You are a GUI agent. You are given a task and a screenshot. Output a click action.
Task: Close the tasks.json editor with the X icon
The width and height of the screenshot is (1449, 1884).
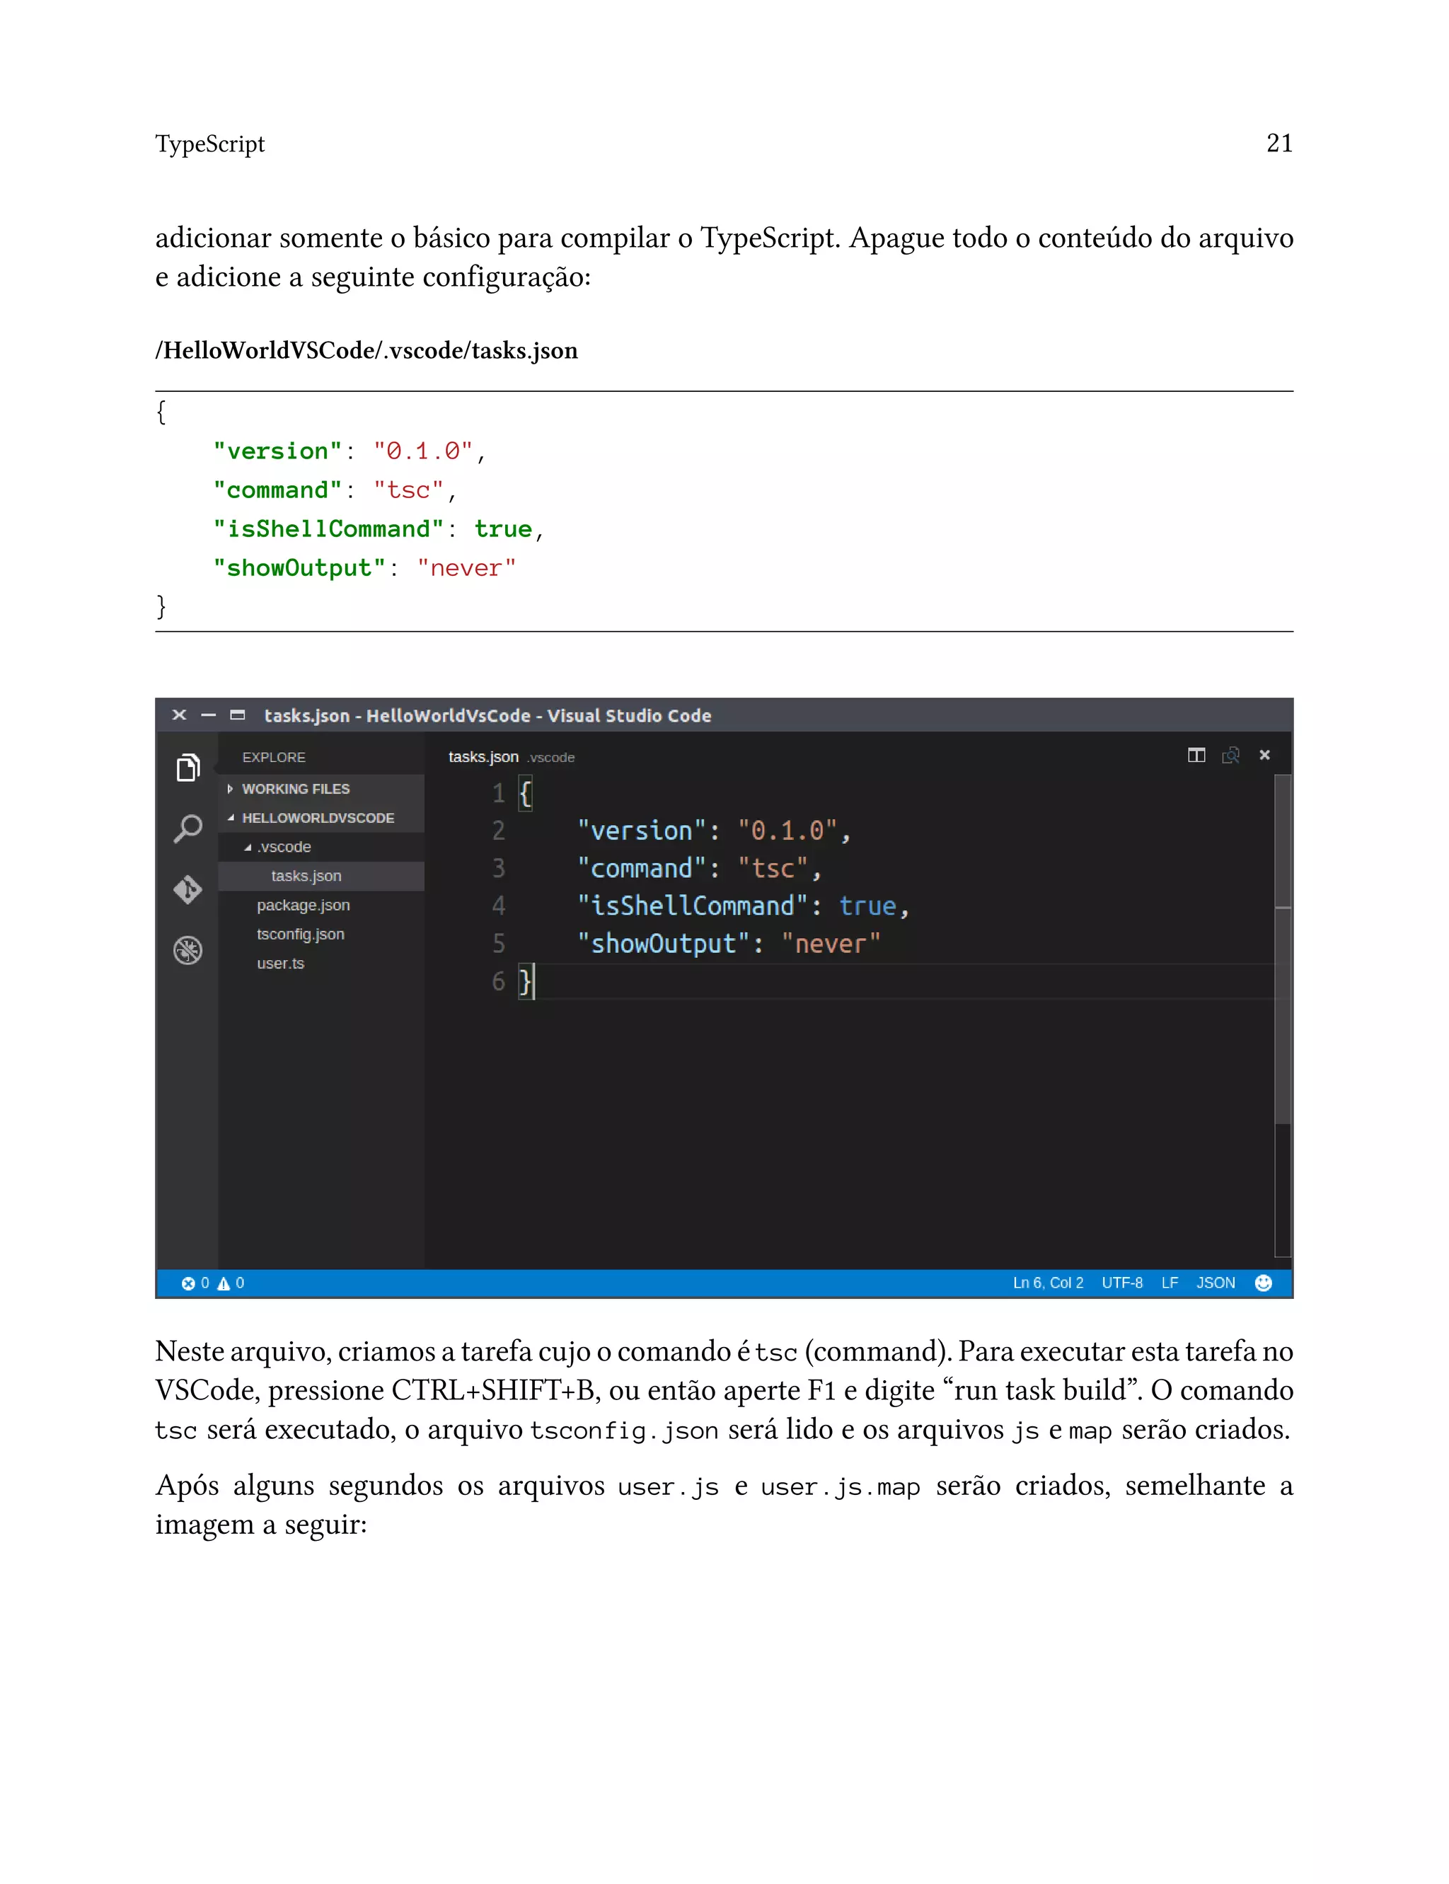tap(1264, 756)
